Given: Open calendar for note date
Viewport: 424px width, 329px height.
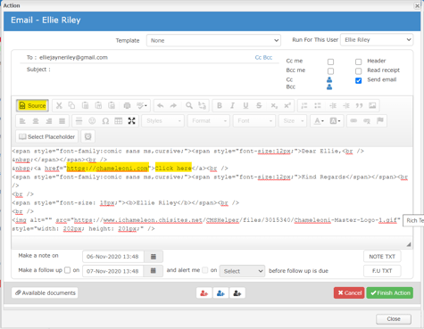Looking at the screenshot, I should point(154,257).
